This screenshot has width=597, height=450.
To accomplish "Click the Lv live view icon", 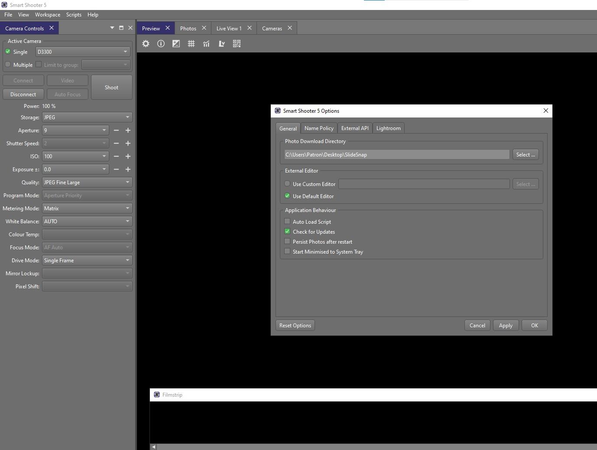I will coord(221,44).
